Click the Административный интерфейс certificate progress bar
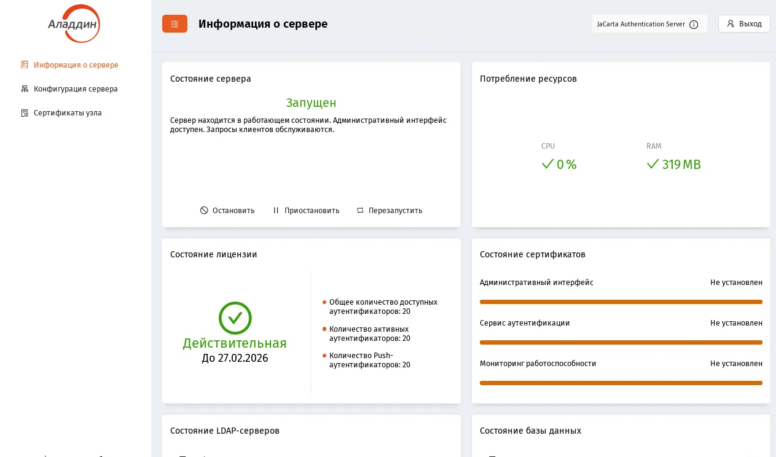The height and width of the screenshot is (457, 776). 621,302
